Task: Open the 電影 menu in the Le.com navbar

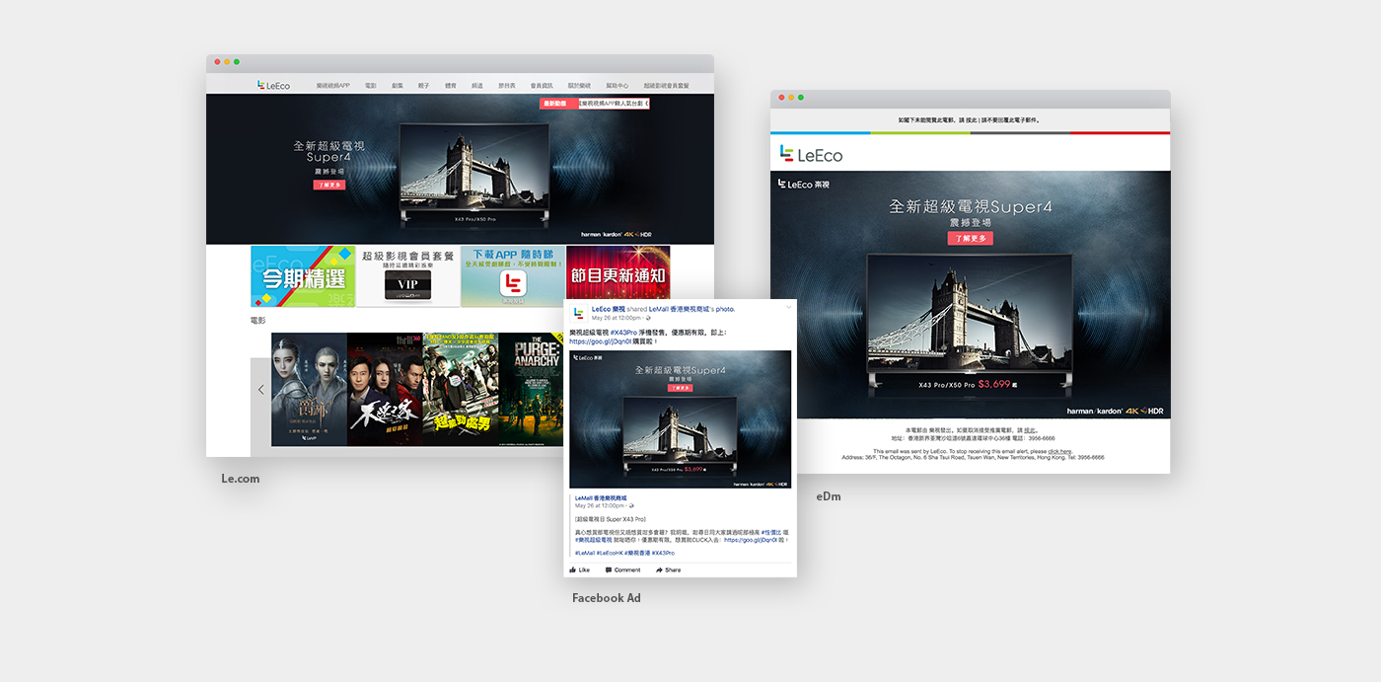Action: click(371, 86)
